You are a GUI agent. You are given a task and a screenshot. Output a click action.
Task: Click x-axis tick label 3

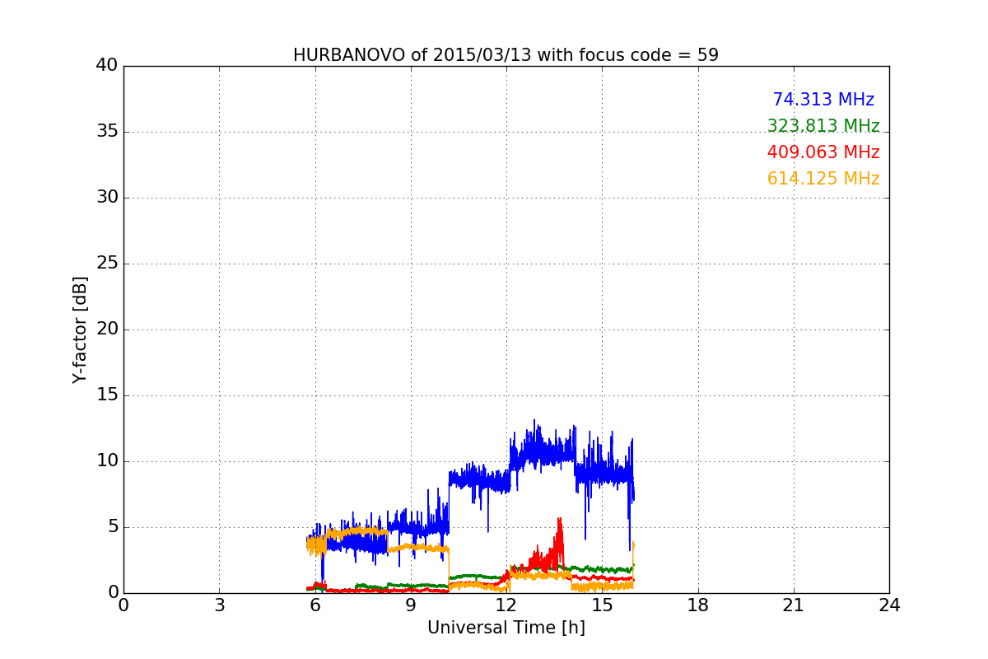(x=219, y=605)
